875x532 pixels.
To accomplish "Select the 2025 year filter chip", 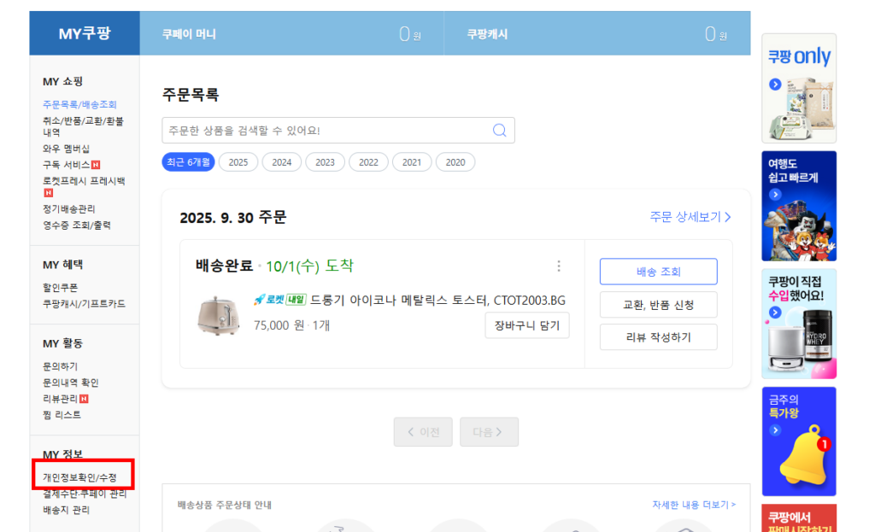I will point(238,162).
